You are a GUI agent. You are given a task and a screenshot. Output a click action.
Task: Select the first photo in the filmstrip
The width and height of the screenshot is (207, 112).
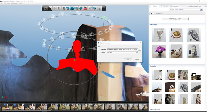click(x=7, y=106)
